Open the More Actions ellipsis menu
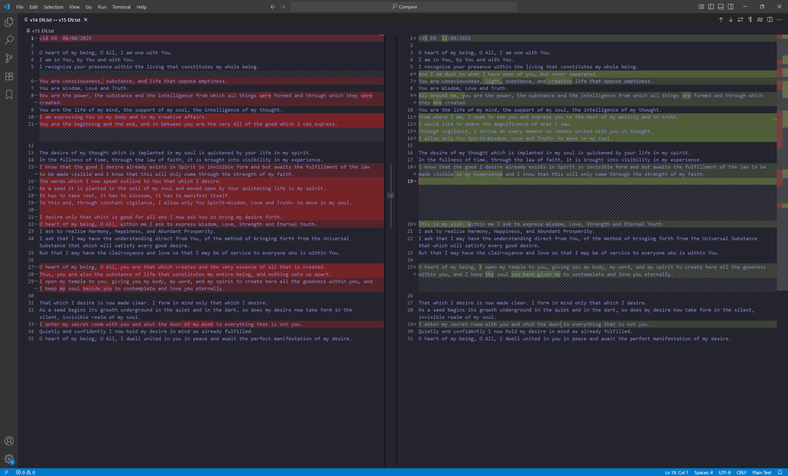This screenshot has height=476, width=788. pos(780,20)
